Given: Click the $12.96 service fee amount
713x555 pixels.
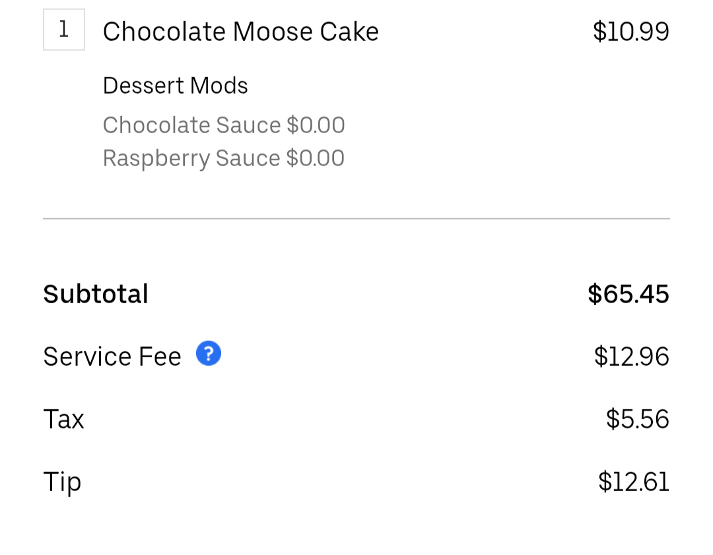Looking at the screenshot, I should (631, 357).
